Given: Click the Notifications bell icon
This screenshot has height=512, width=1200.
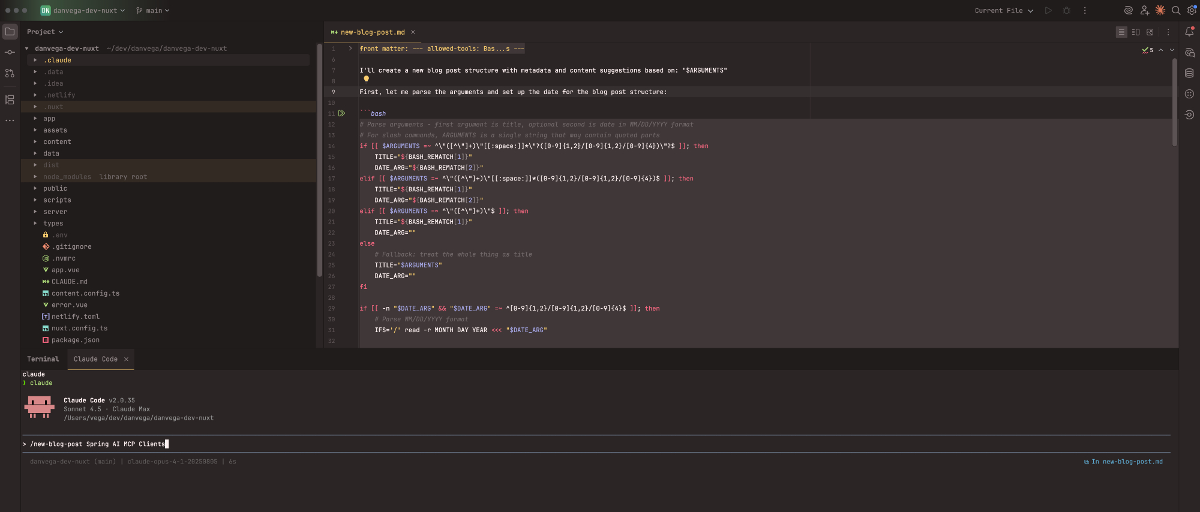Looking at the screenshot, I should point(1189,32).
